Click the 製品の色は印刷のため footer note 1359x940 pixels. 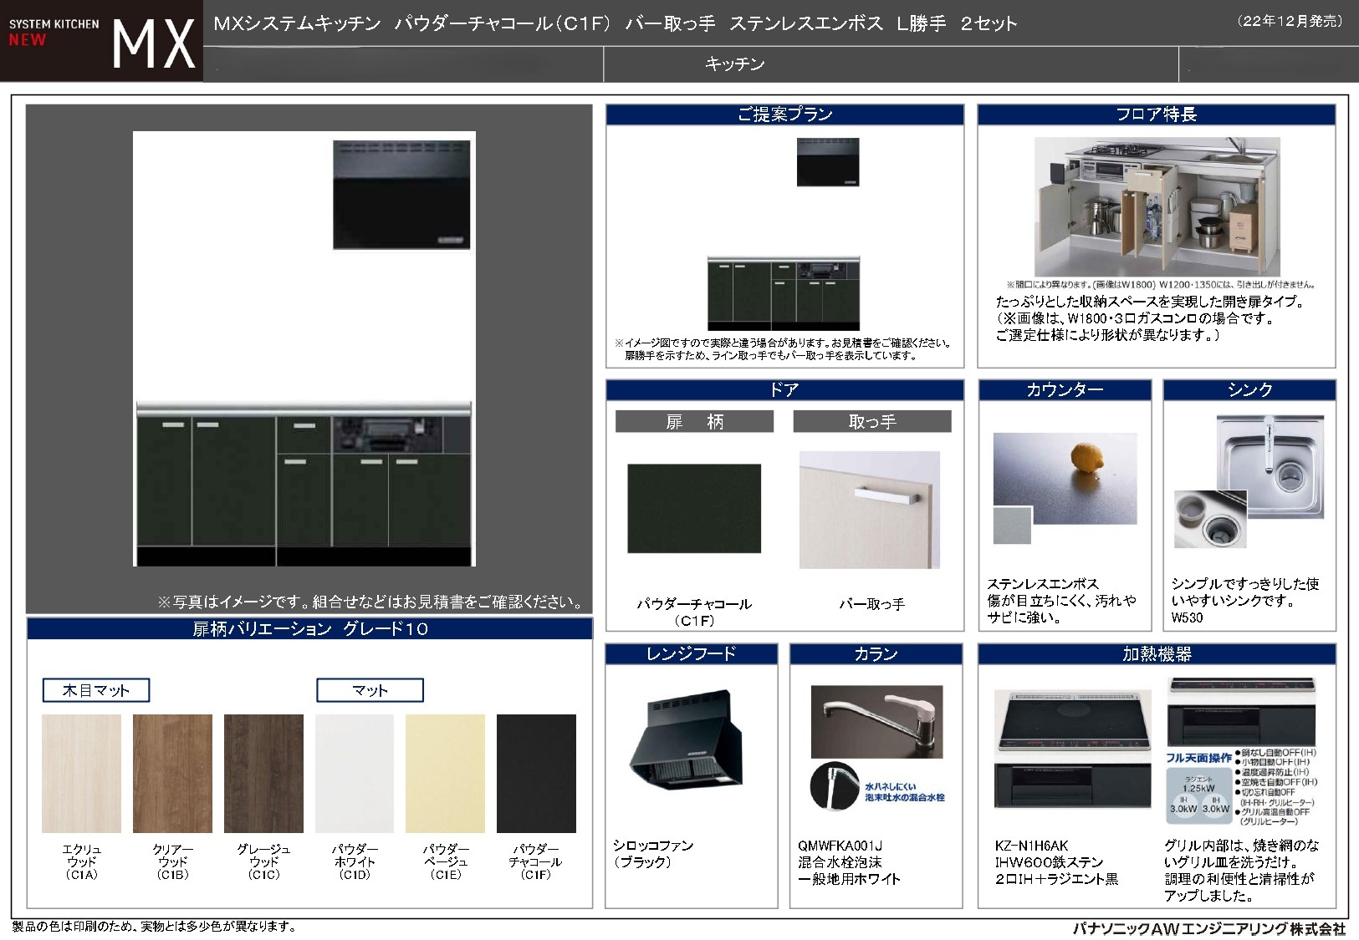(x=154, y=927)
